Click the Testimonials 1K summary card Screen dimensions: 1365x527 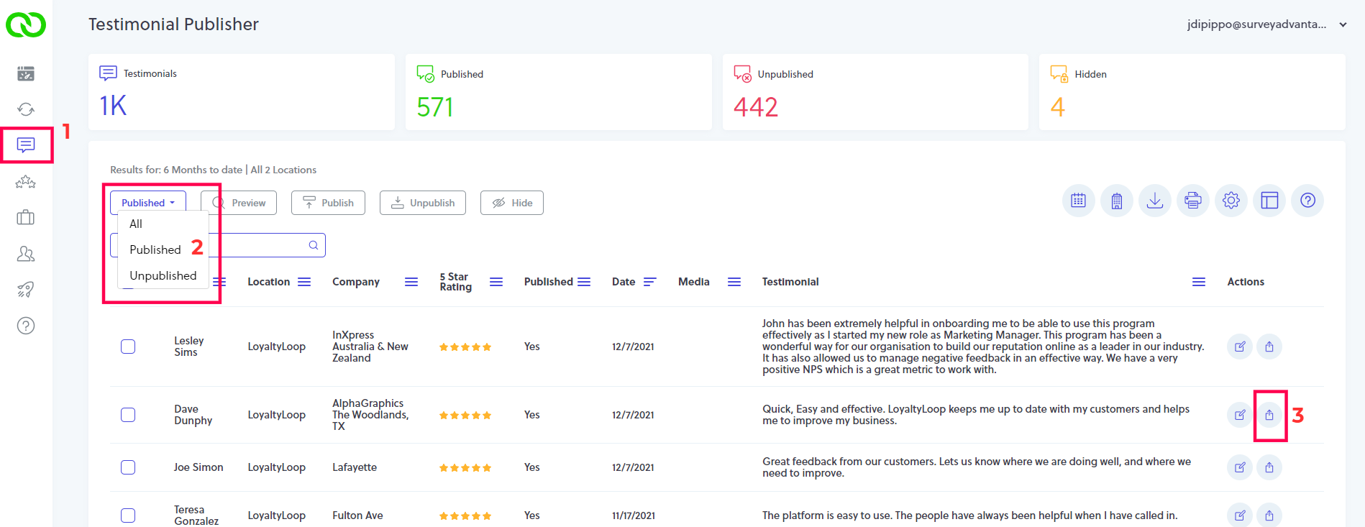pyautogui.click(x=242, y=92)
